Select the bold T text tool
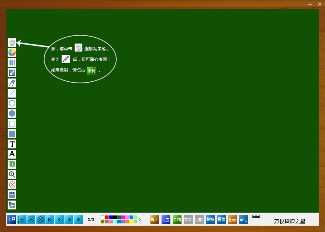325x232 pixels. coord(12,144)
